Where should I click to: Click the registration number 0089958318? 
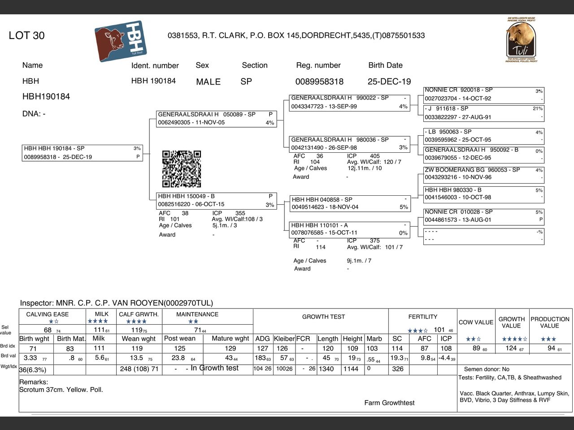319,82
